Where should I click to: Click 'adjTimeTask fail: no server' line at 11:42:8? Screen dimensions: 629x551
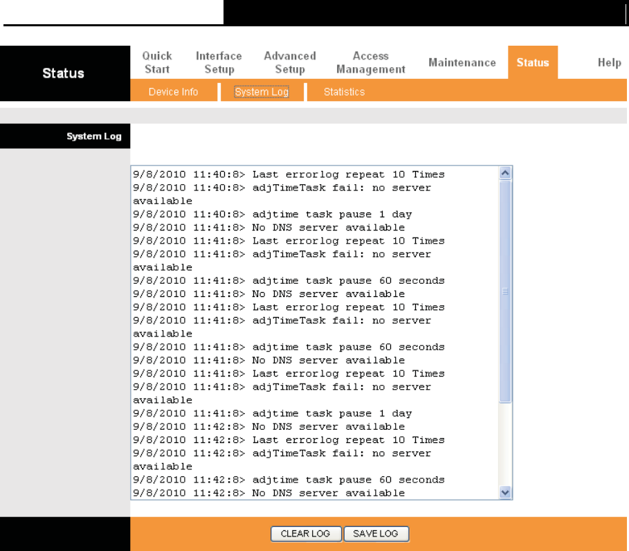tap(341, 453)
